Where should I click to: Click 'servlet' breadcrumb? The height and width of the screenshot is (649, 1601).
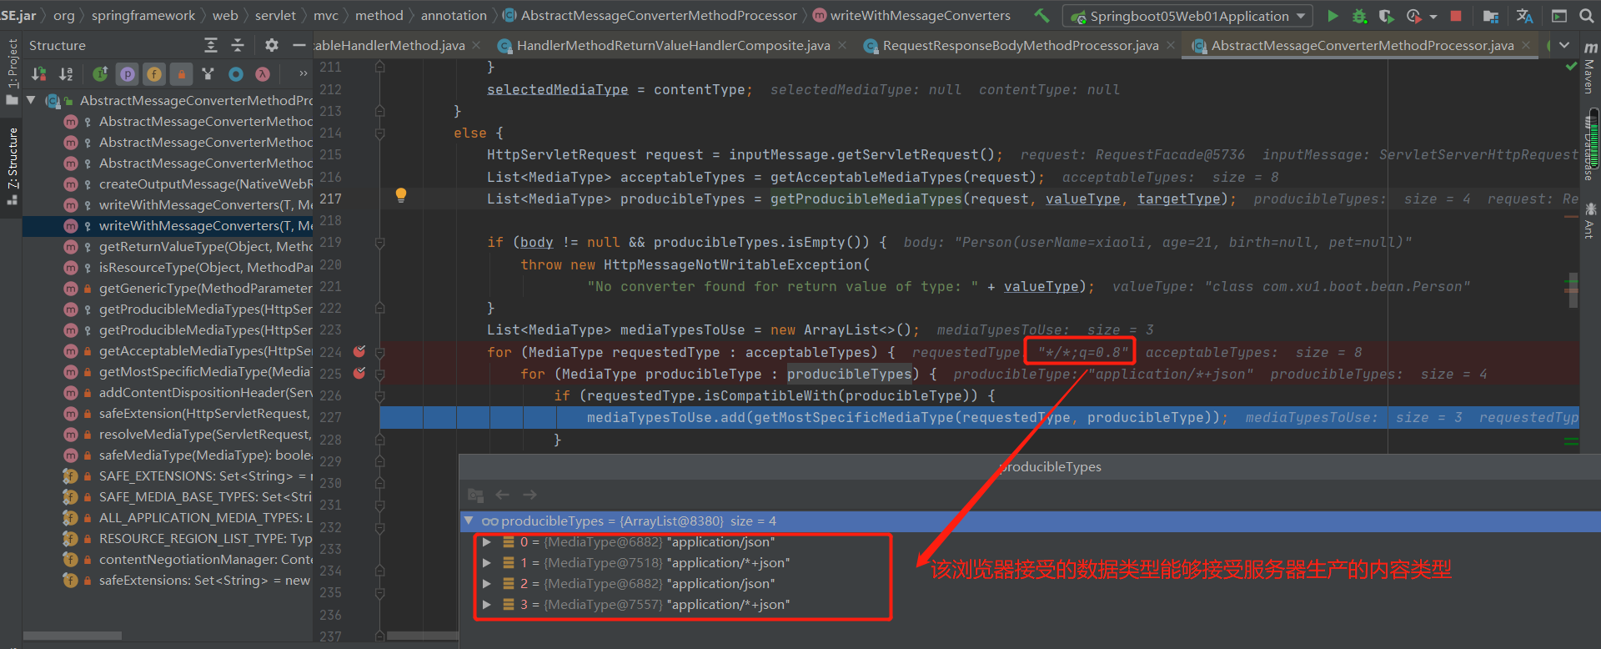[275, 15]
